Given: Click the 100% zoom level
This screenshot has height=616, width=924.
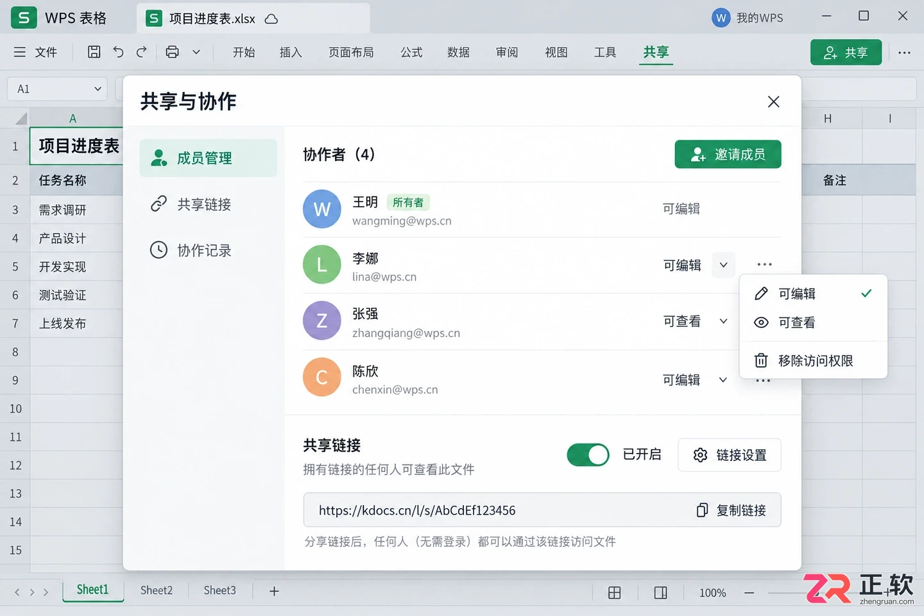Looking at the screenshot, I should click(x=712, y=593).
